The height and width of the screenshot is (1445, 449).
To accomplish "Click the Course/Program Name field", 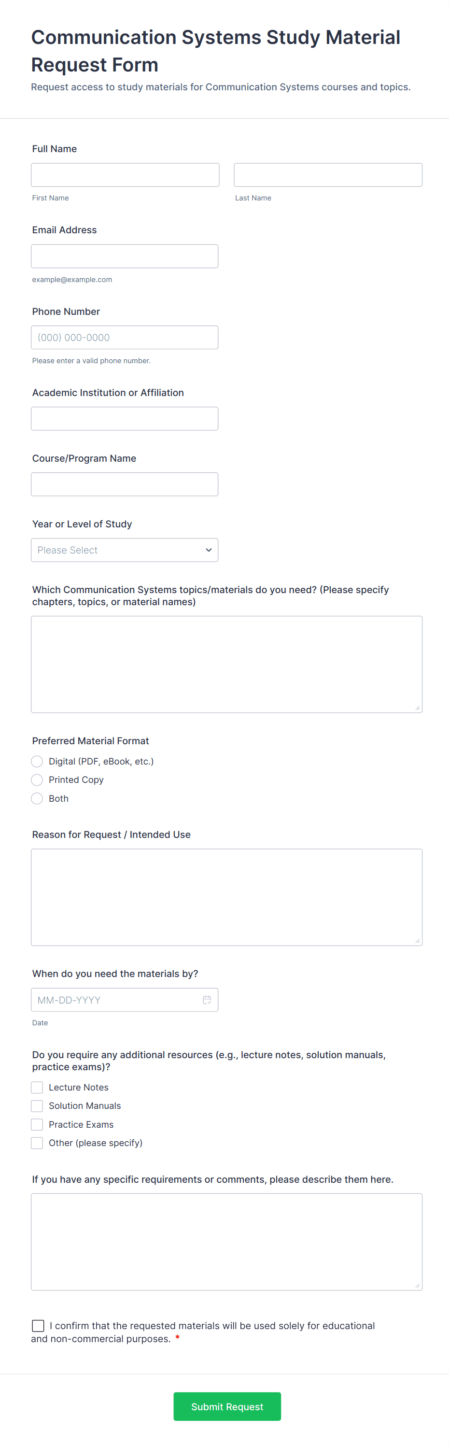I will pyautogui.click(x=125, y=484).
